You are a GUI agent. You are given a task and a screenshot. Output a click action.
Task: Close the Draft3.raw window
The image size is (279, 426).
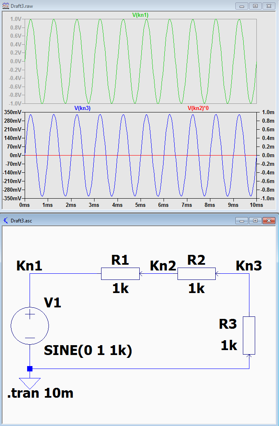pyautogui.click(x=269, y=6)
